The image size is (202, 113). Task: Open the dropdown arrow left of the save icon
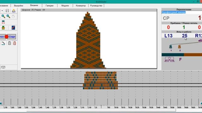click(2, 11)
